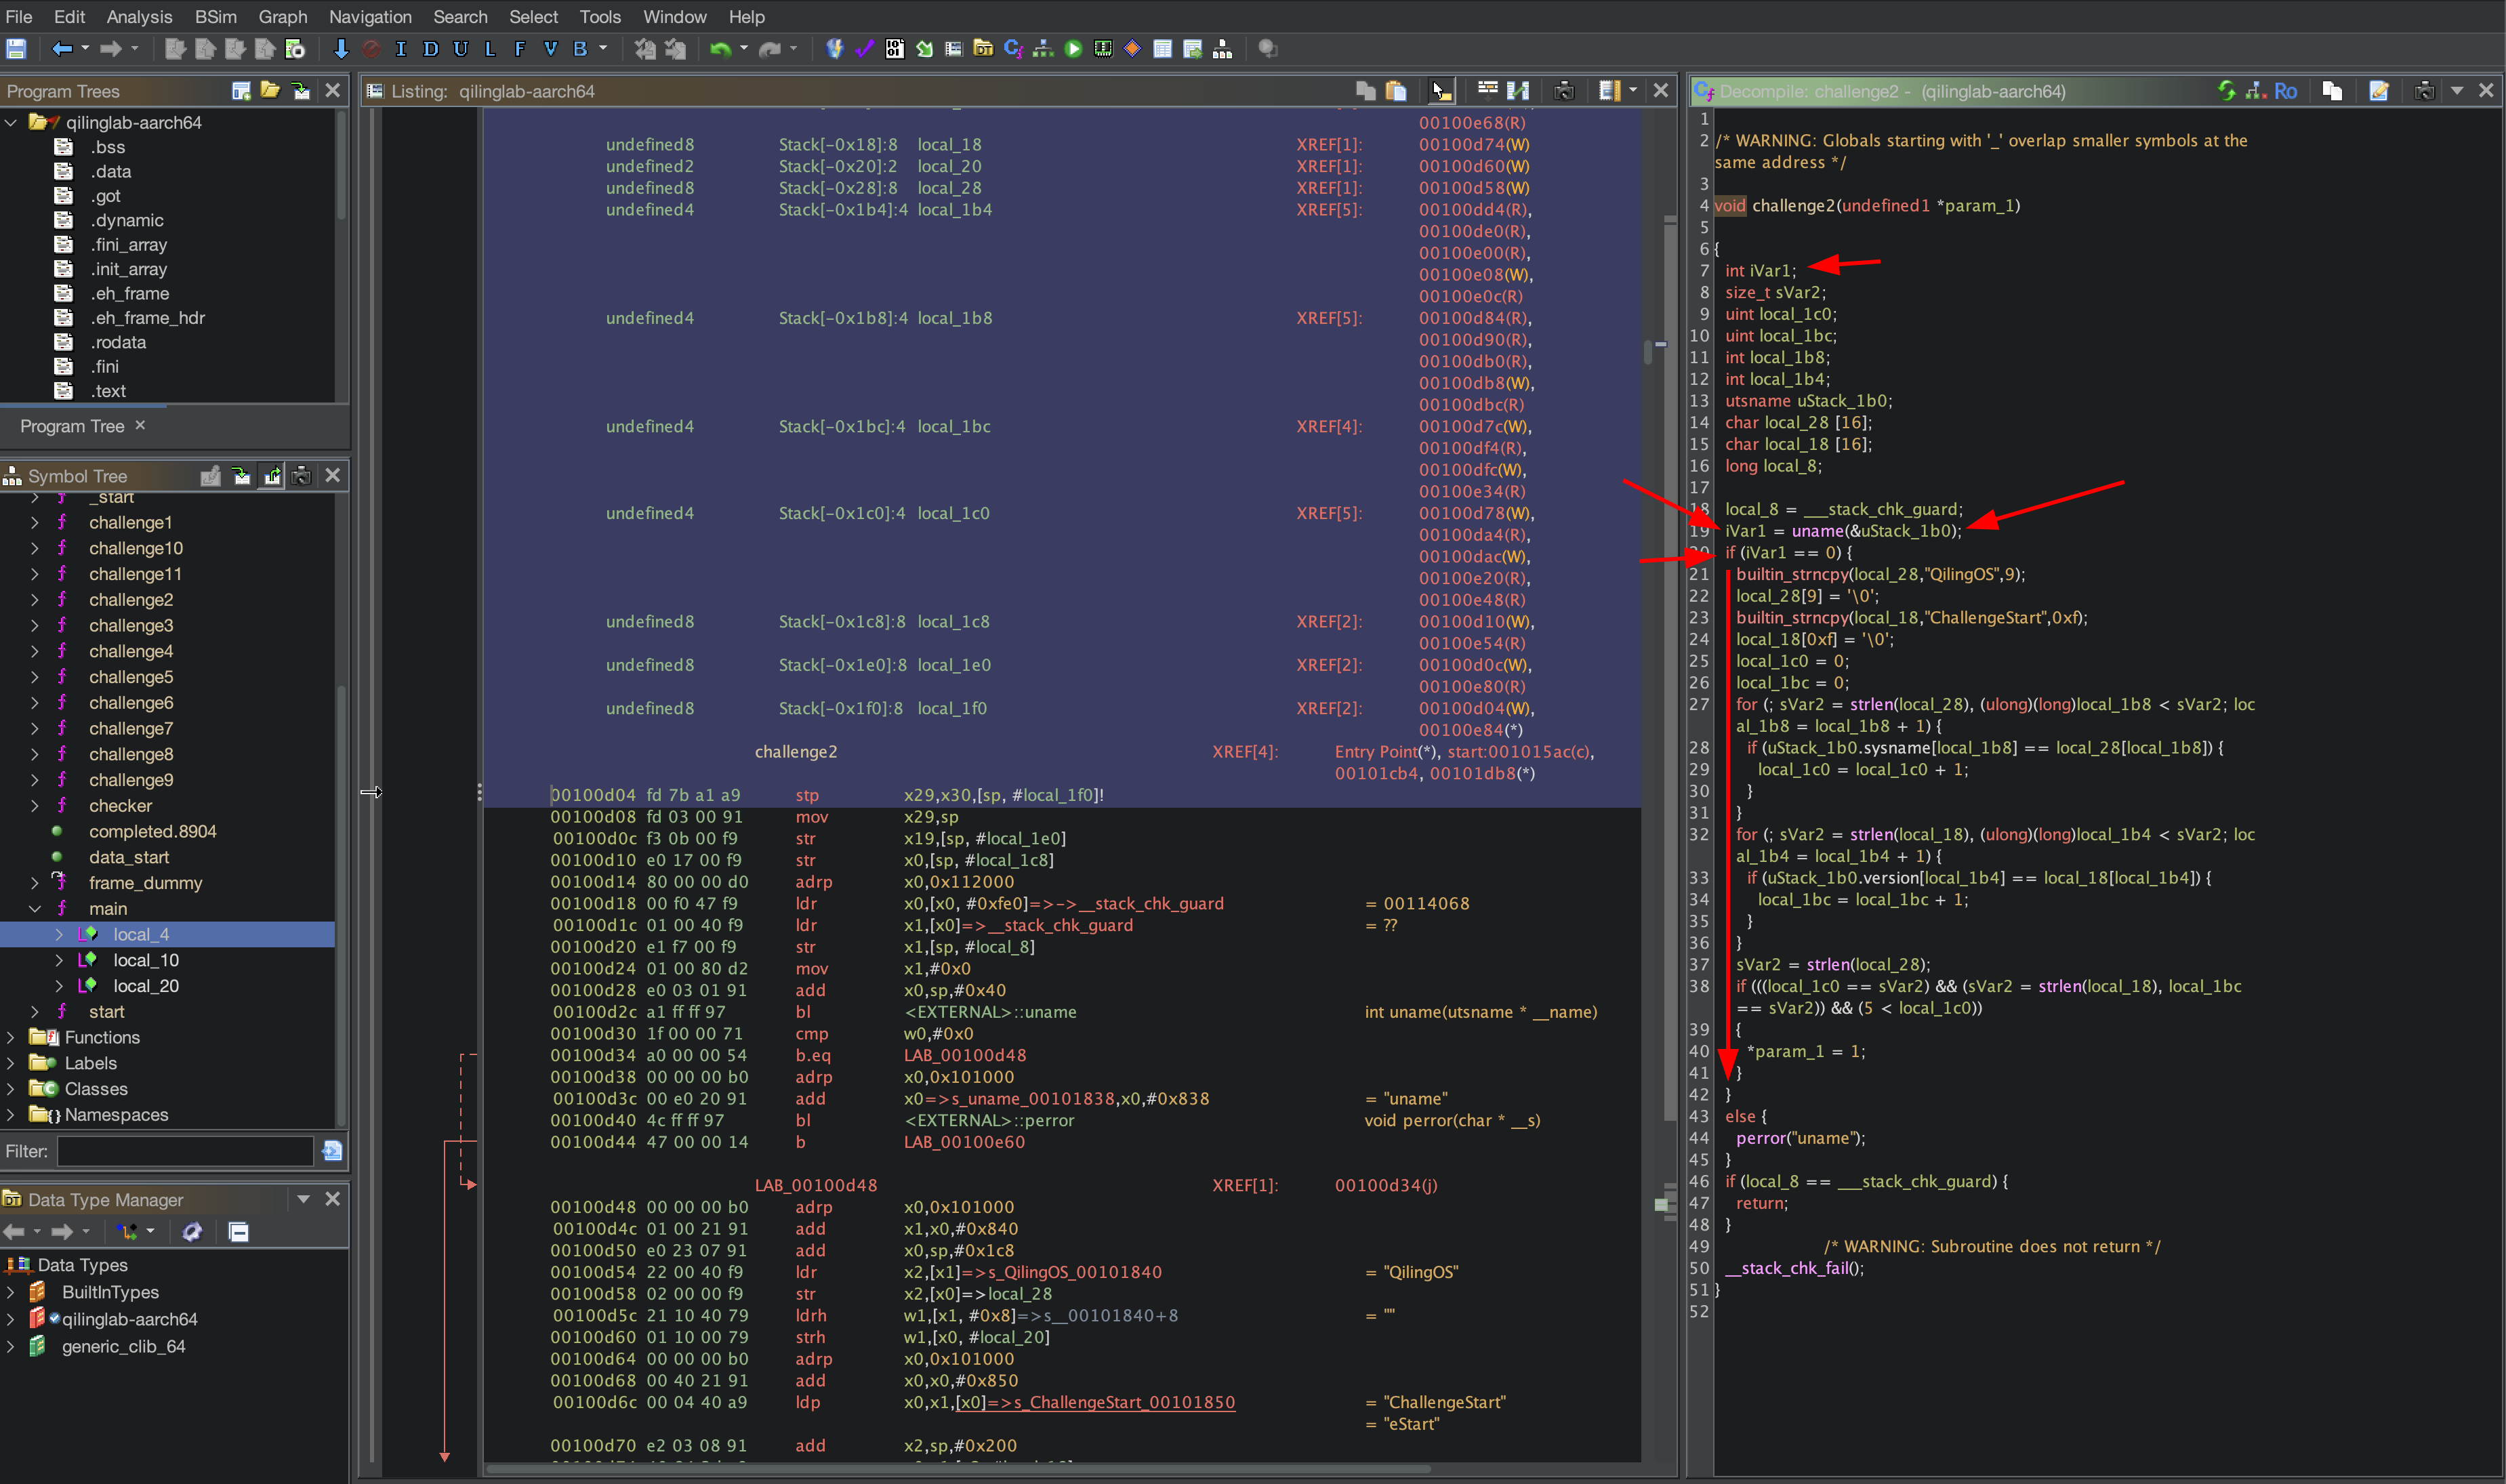Viewport: 2506px width, 1484px height.
Task: Click the Decompile panel dropdown menu arrow
Action: coord(2456,91)
